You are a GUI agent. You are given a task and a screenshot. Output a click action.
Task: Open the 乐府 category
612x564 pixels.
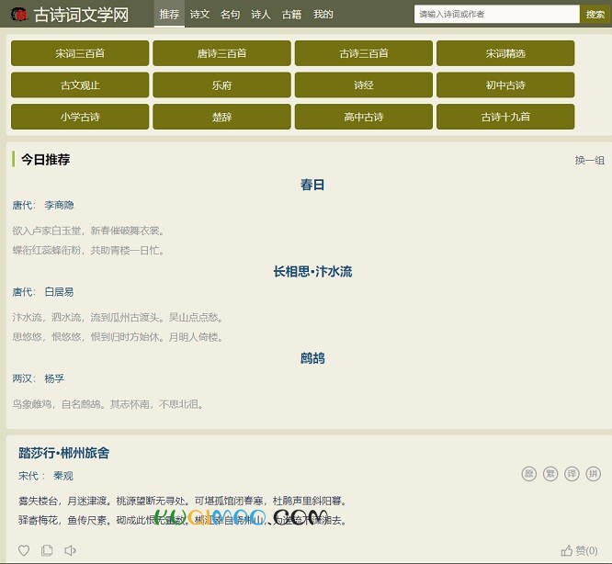pos(221,85)
